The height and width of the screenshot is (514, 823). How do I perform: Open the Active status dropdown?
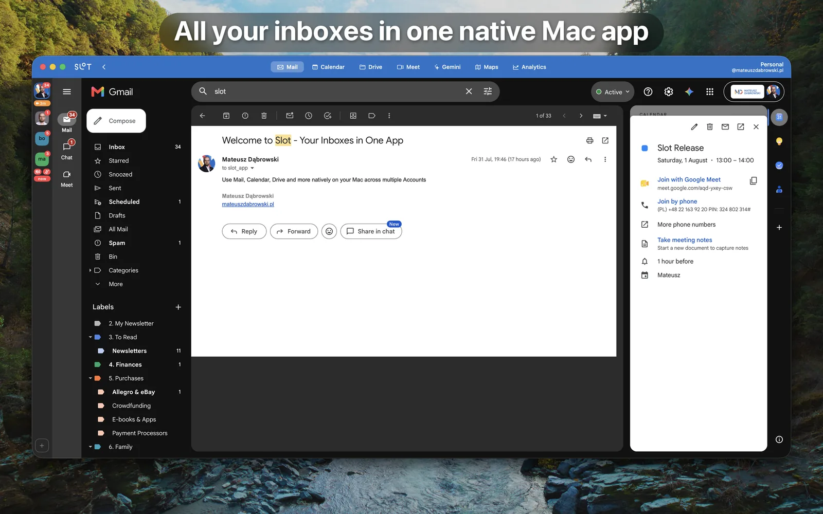[613, 92]
